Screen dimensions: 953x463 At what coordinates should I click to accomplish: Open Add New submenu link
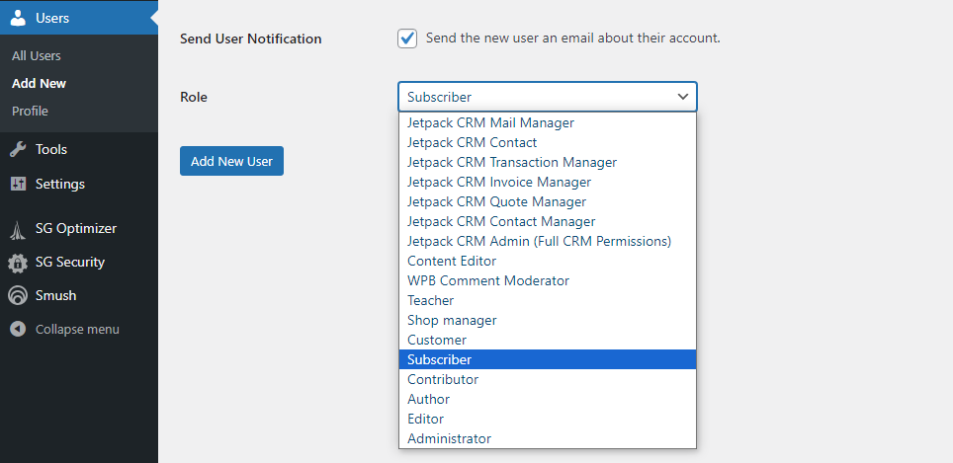tap(39, 84)
